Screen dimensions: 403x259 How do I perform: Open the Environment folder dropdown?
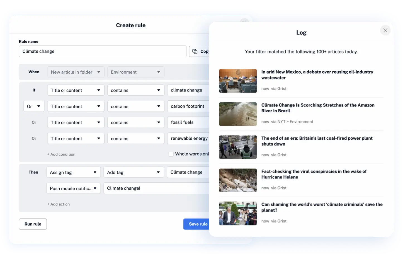point(136,72)
